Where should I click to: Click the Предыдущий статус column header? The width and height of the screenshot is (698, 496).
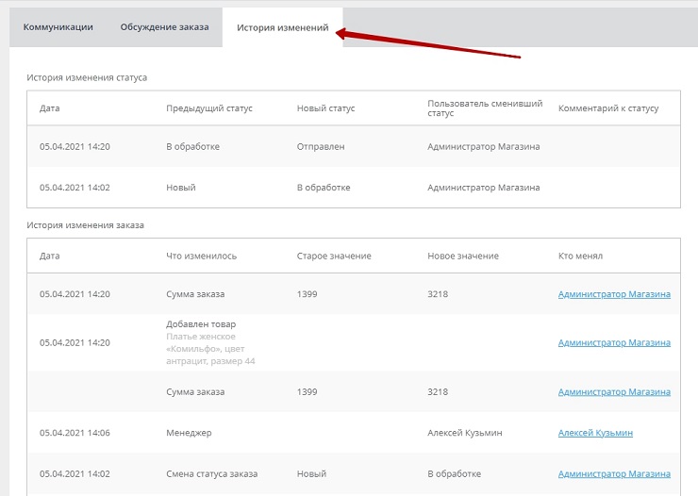209,108
